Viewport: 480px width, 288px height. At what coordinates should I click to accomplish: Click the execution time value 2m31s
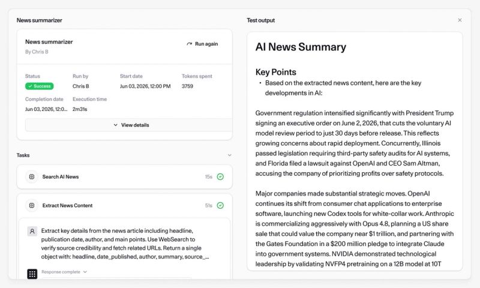(x=80, y=109)
